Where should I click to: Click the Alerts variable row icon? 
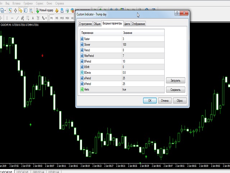click(x=82, y=89)
